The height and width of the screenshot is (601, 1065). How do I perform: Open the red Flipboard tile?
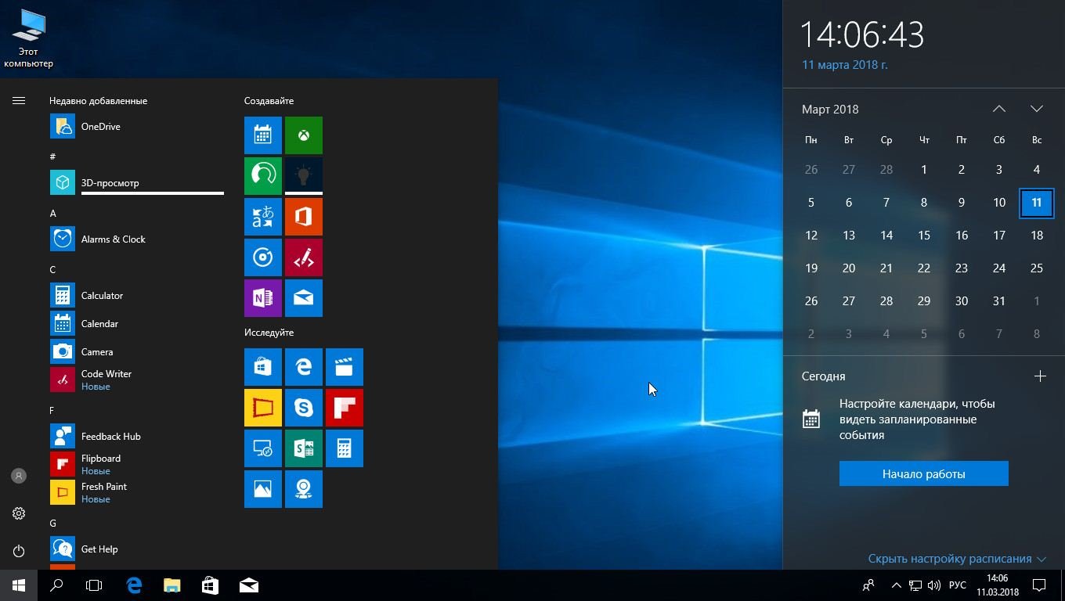click(345, 408)
